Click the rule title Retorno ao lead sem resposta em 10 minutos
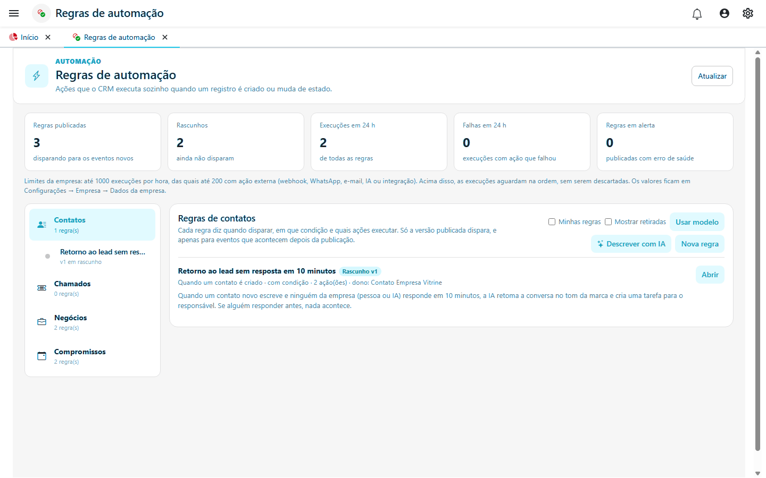Viewport: 766px width, 478px height. pos(257,271)
